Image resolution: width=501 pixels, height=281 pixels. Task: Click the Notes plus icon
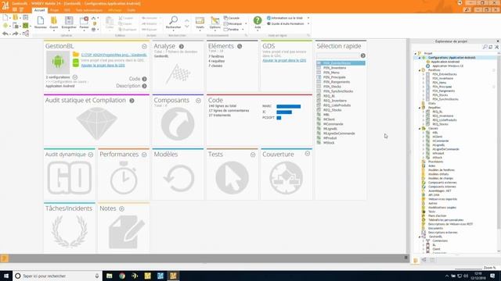pos(122,208)
